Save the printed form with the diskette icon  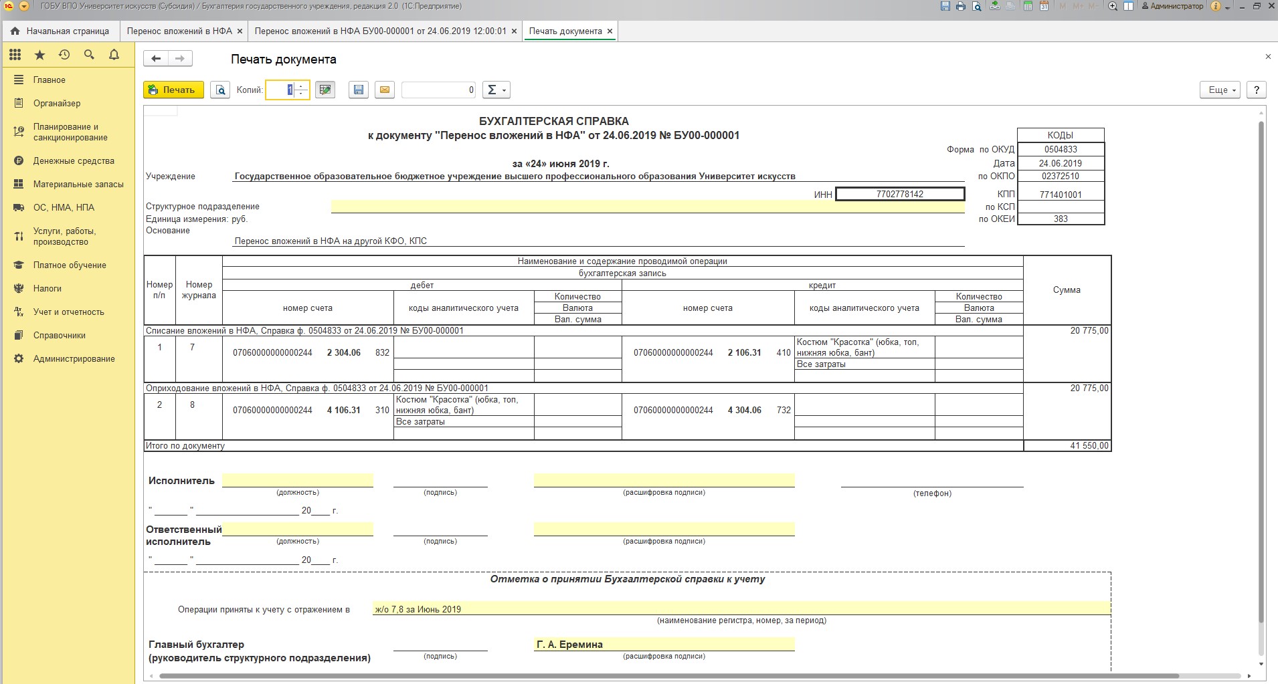pyautogui.click(x=359, y=90)
